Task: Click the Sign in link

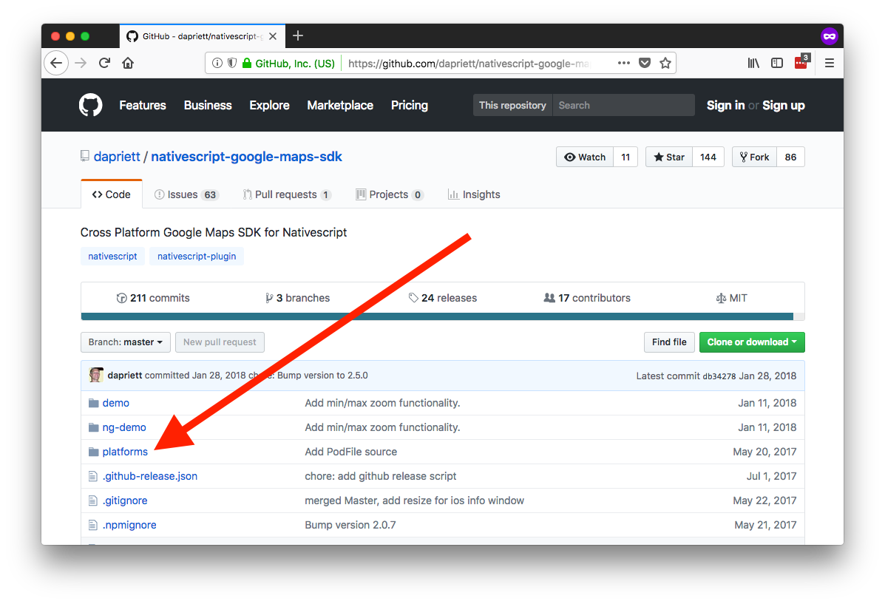Action: click(725, 105)
